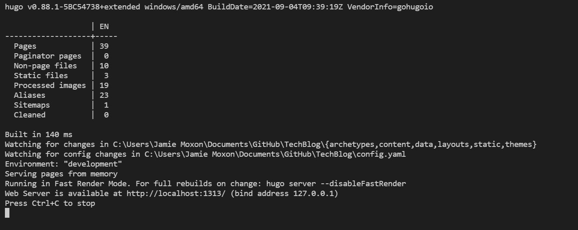The image size is (578, 230).
Task: Click the --disableFastRender flag text
Action: (363, 184)
